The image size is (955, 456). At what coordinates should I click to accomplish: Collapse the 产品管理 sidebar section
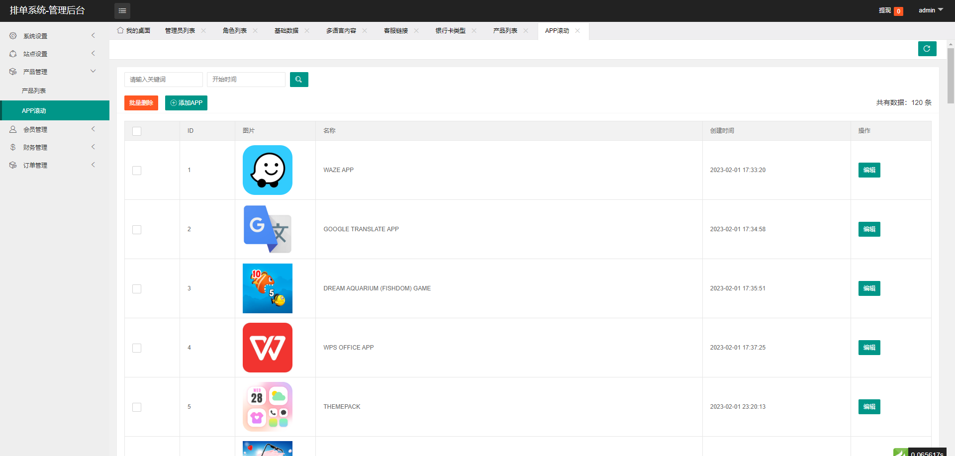pos(52,72)
